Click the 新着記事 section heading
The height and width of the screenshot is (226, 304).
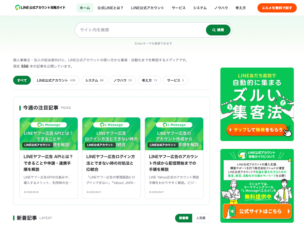[x=27, y=218]
